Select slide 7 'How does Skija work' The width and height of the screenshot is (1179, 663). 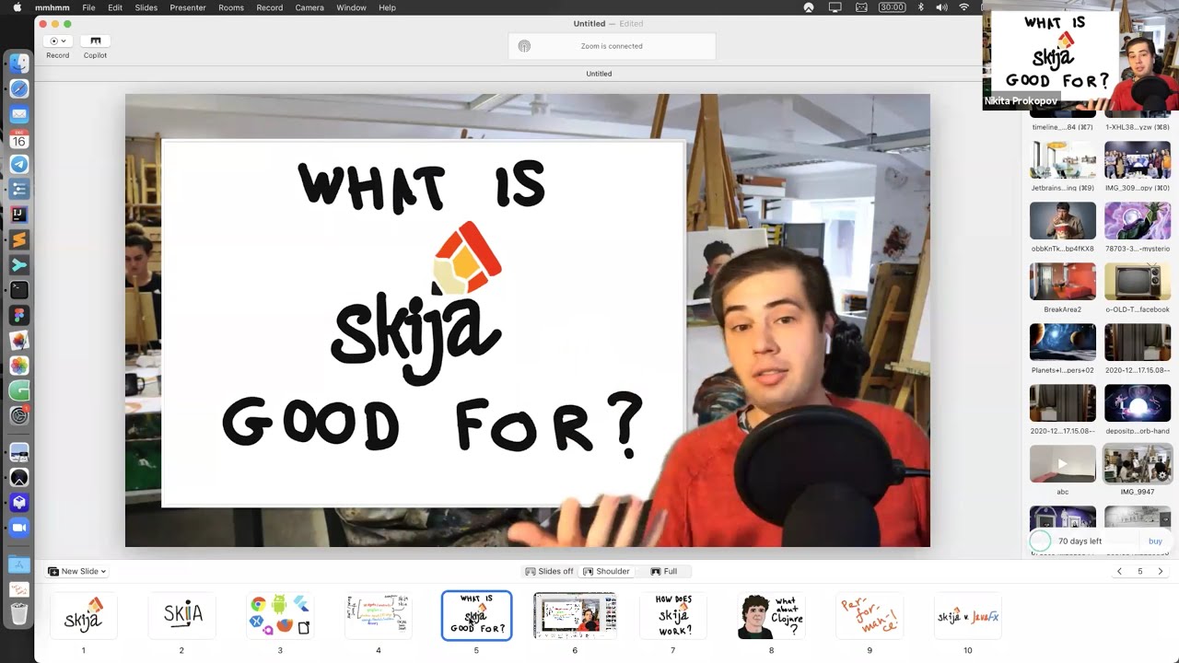672,615
